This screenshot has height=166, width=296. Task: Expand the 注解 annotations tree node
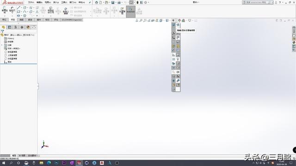click(x=2, y=45)
